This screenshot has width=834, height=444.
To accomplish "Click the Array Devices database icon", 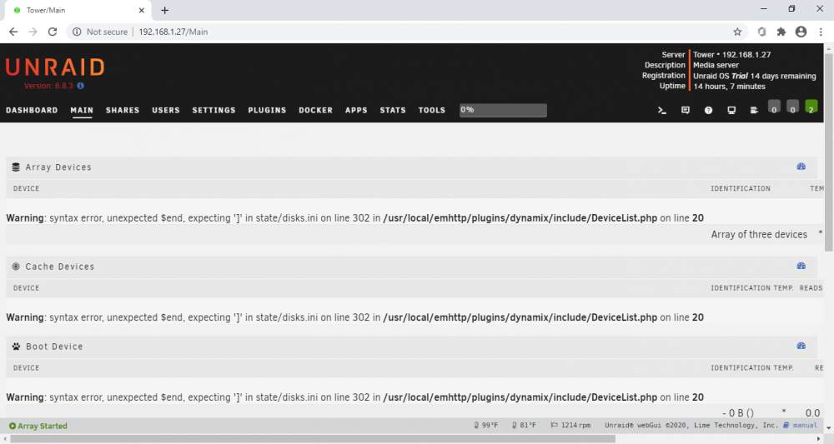I will point(16,167).
